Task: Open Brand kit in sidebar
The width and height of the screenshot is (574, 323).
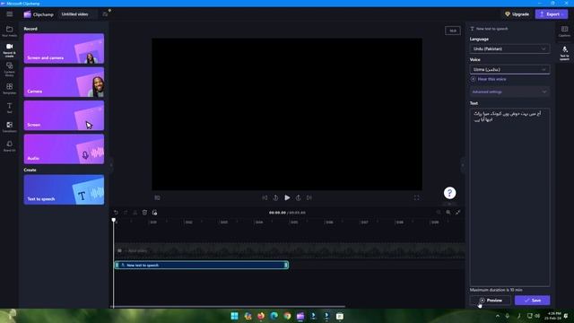Action: [x=10, y=145]
